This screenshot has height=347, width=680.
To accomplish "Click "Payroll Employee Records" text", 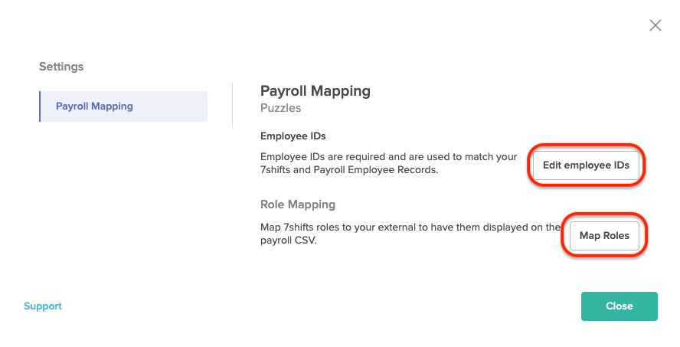I will pyautogui.click(x=374, y=169).
